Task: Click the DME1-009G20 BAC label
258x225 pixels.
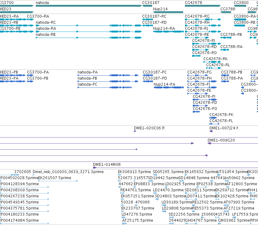Action: click(221, 140)
